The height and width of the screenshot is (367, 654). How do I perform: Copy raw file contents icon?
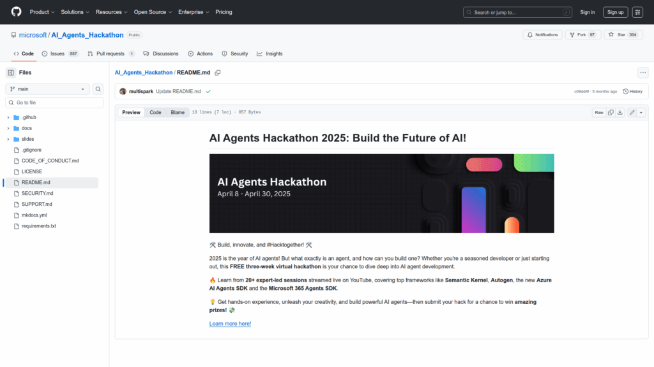tap(611, 112)
